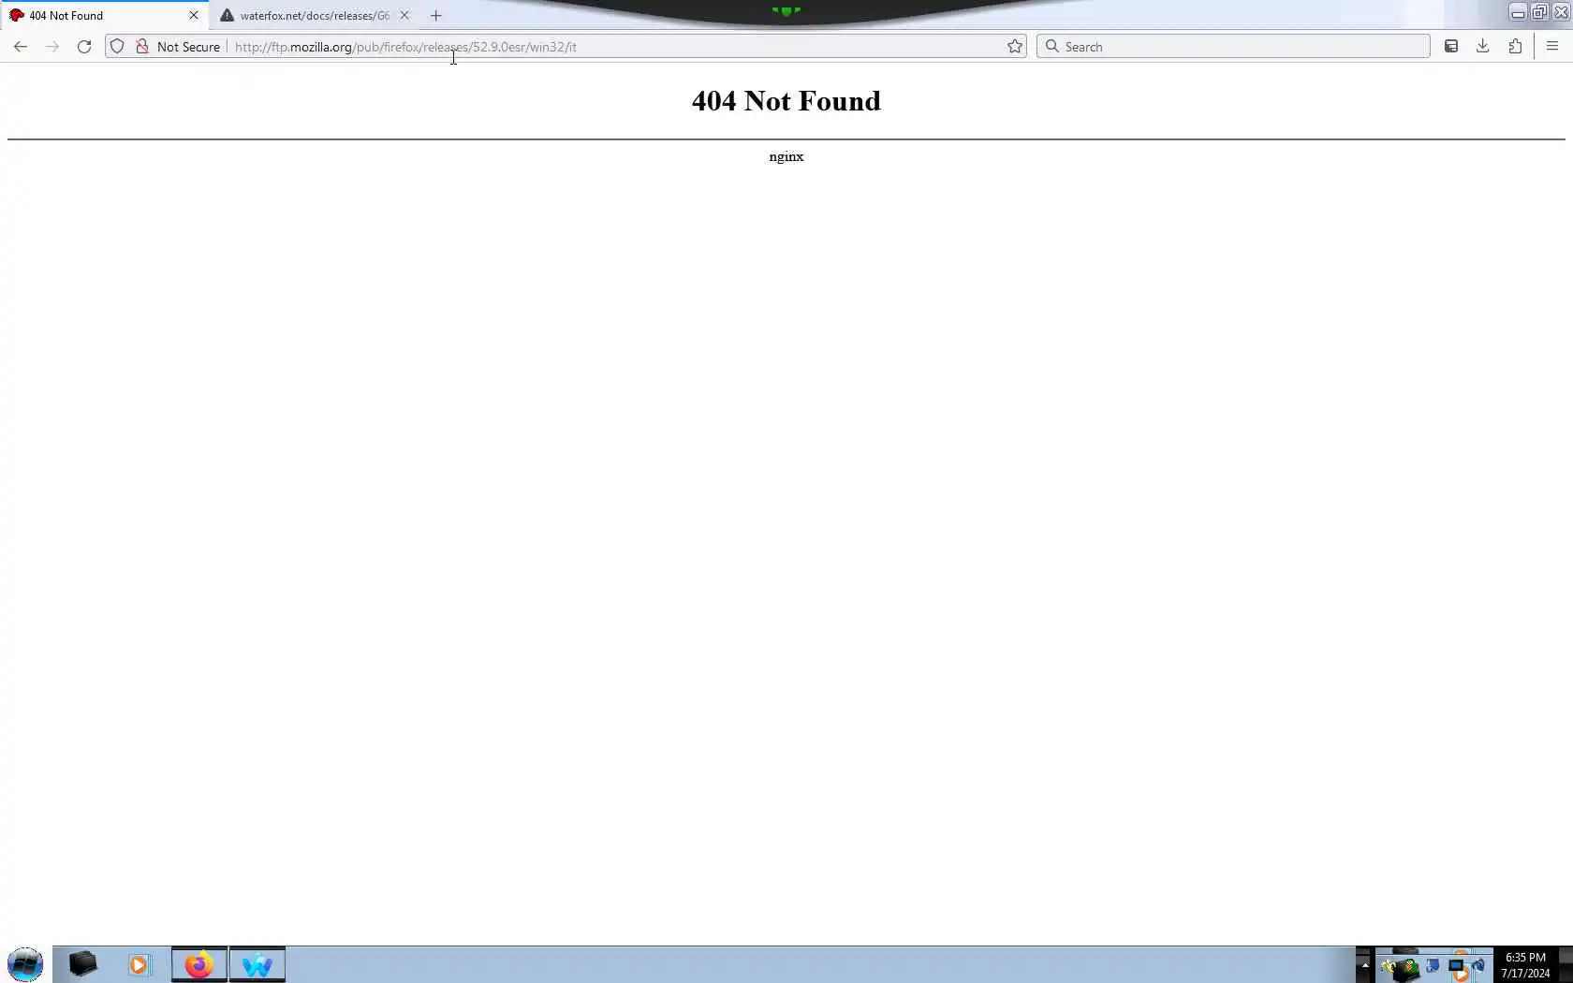Switch to the waterfox.net/docs/releases tab

click(315, 16)
